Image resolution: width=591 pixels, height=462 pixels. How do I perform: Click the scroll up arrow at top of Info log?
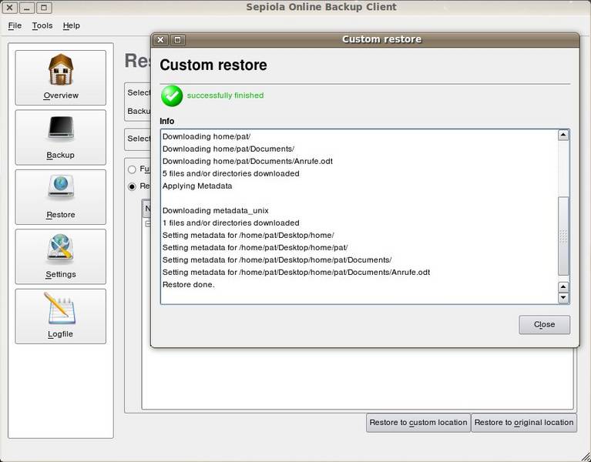[x=563, y=135]
